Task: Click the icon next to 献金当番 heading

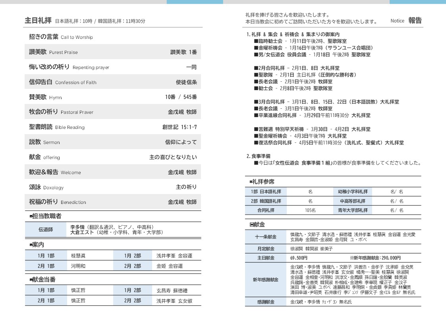Action: (31, 280)
